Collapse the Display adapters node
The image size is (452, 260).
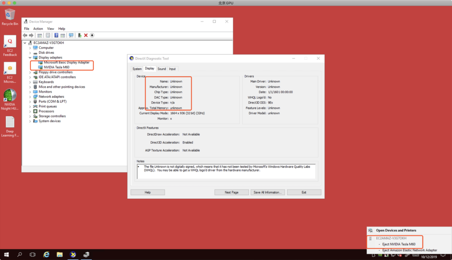click(x=30, y=58)
